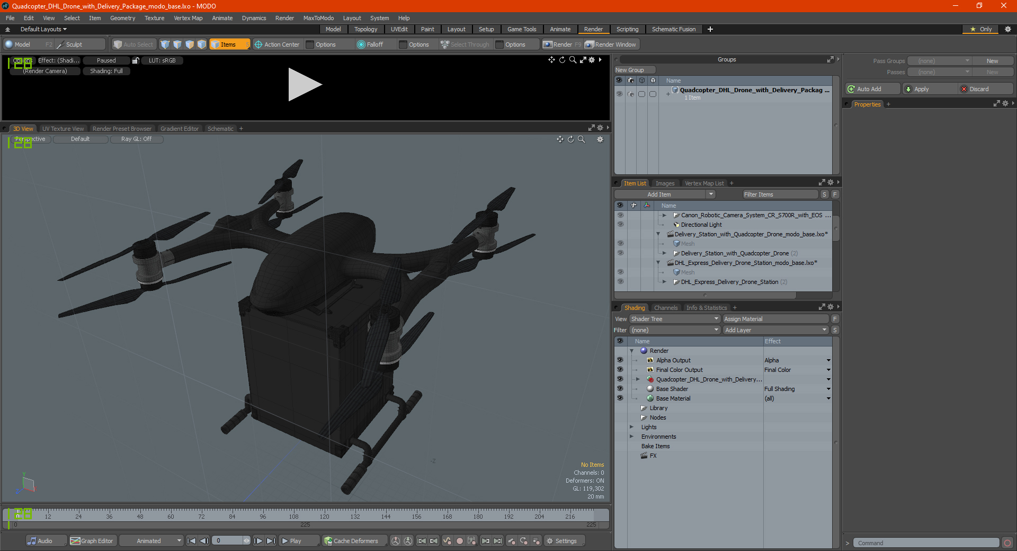The width and height of the screenshot is (1017, 551).
Task: Toggle visibility of Directional Light
Action: [620, 225]
